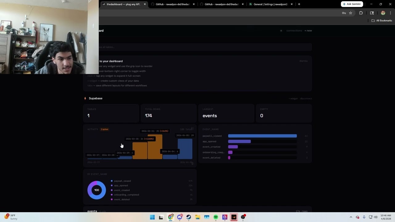Viewport: 395px width, 222px height.
Task: Click the event_created bar in event_name chart
Action: point(233,147)
